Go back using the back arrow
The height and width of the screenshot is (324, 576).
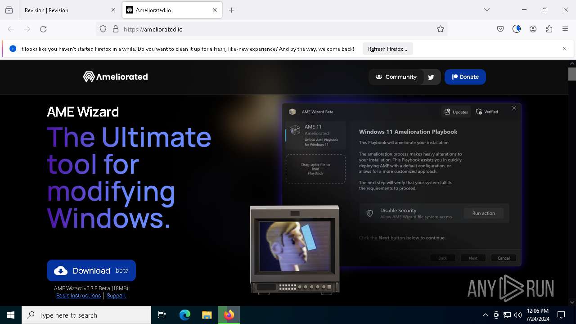coord(11,29)
